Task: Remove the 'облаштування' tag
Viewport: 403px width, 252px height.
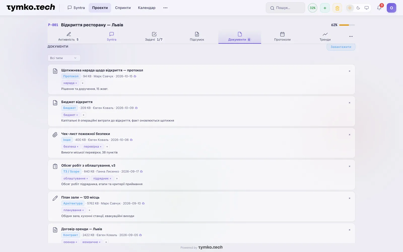Action: tap(87, 178)
